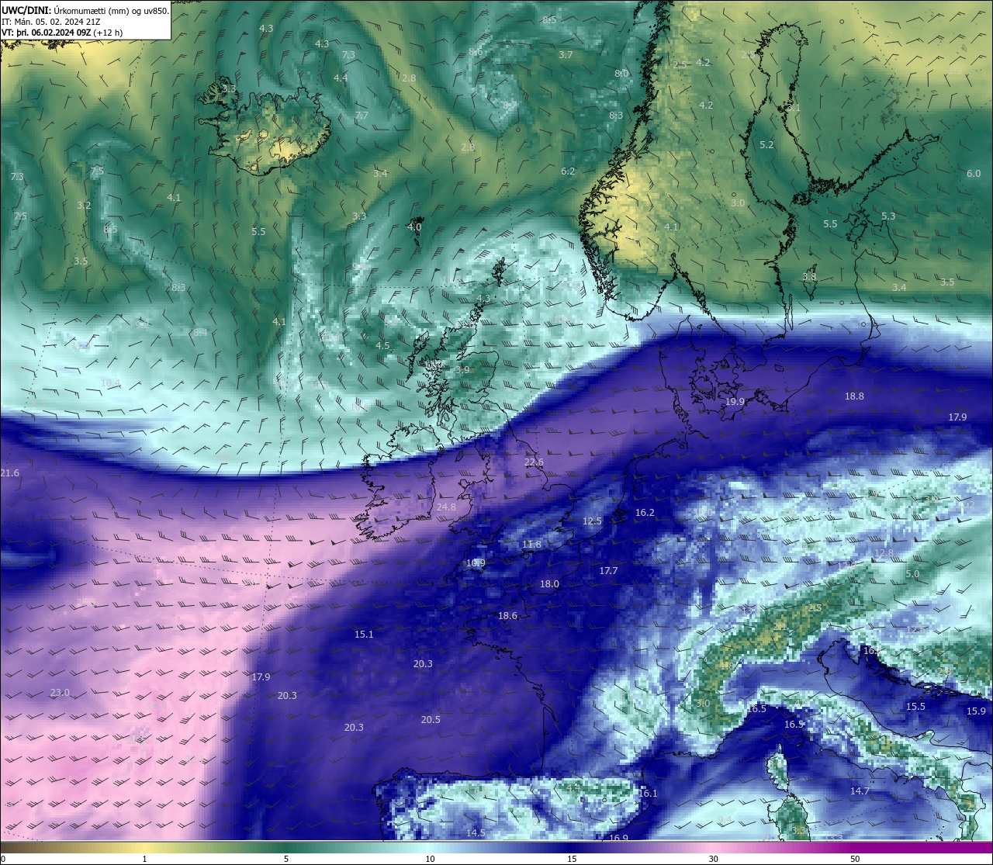Click the 16.9 value on the map
This screenshot has height=865, width=993.
point(618,838)
